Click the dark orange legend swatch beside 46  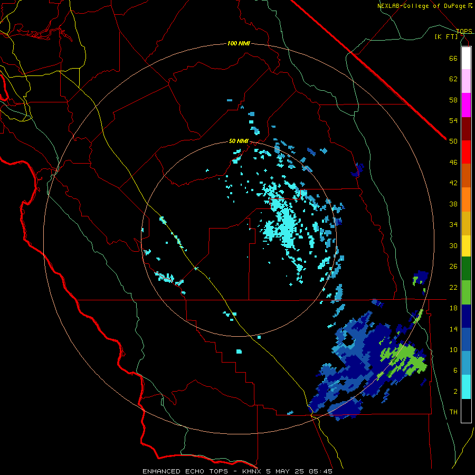click(x=466, y=176)
